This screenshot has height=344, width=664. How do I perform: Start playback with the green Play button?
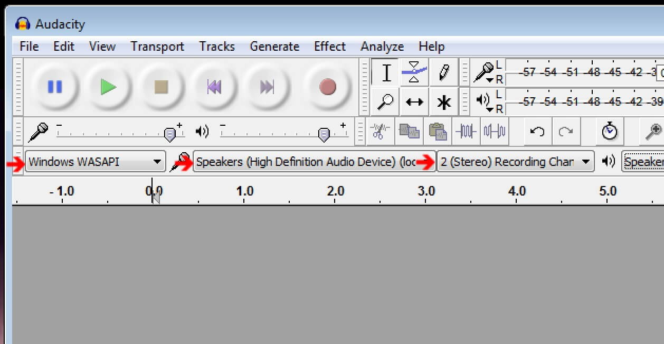(108, 87)
